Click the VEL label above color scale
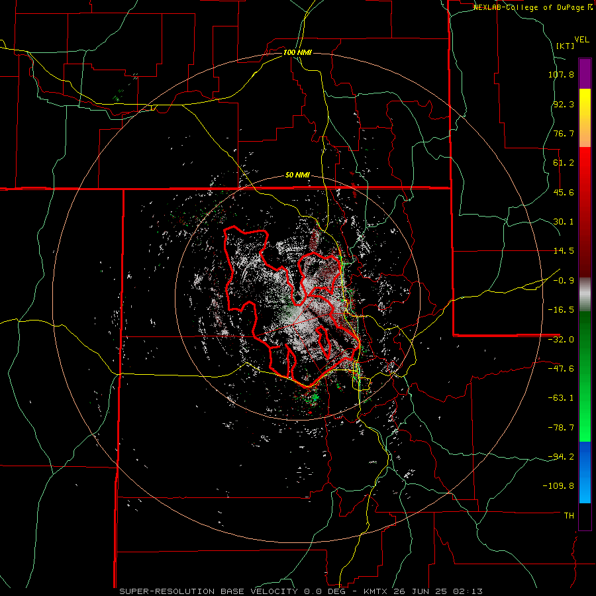The width and height of the screenshot is (596, 596). tap(581, 40)
